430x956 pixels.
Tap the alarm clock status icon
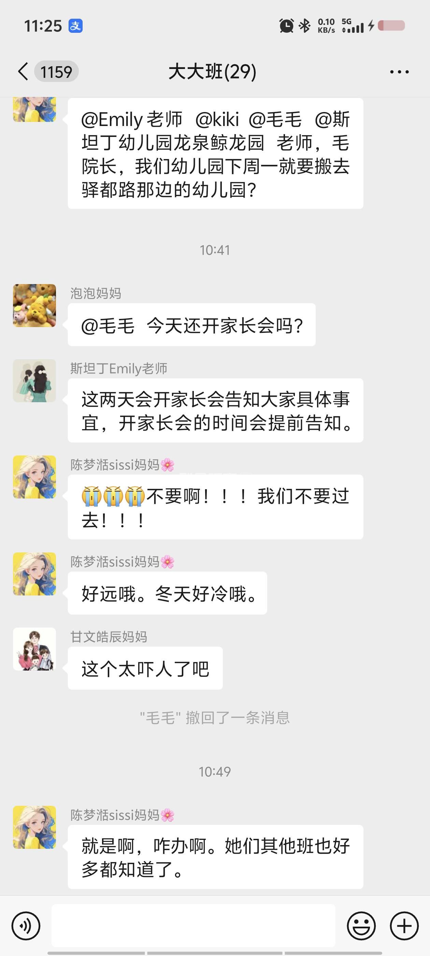pyautogui.click(x=286, y=26)
